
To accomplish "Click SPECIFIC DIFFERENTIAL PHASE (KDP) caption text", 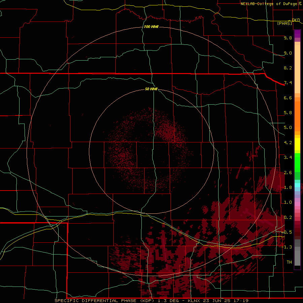I will coord(105,301).
